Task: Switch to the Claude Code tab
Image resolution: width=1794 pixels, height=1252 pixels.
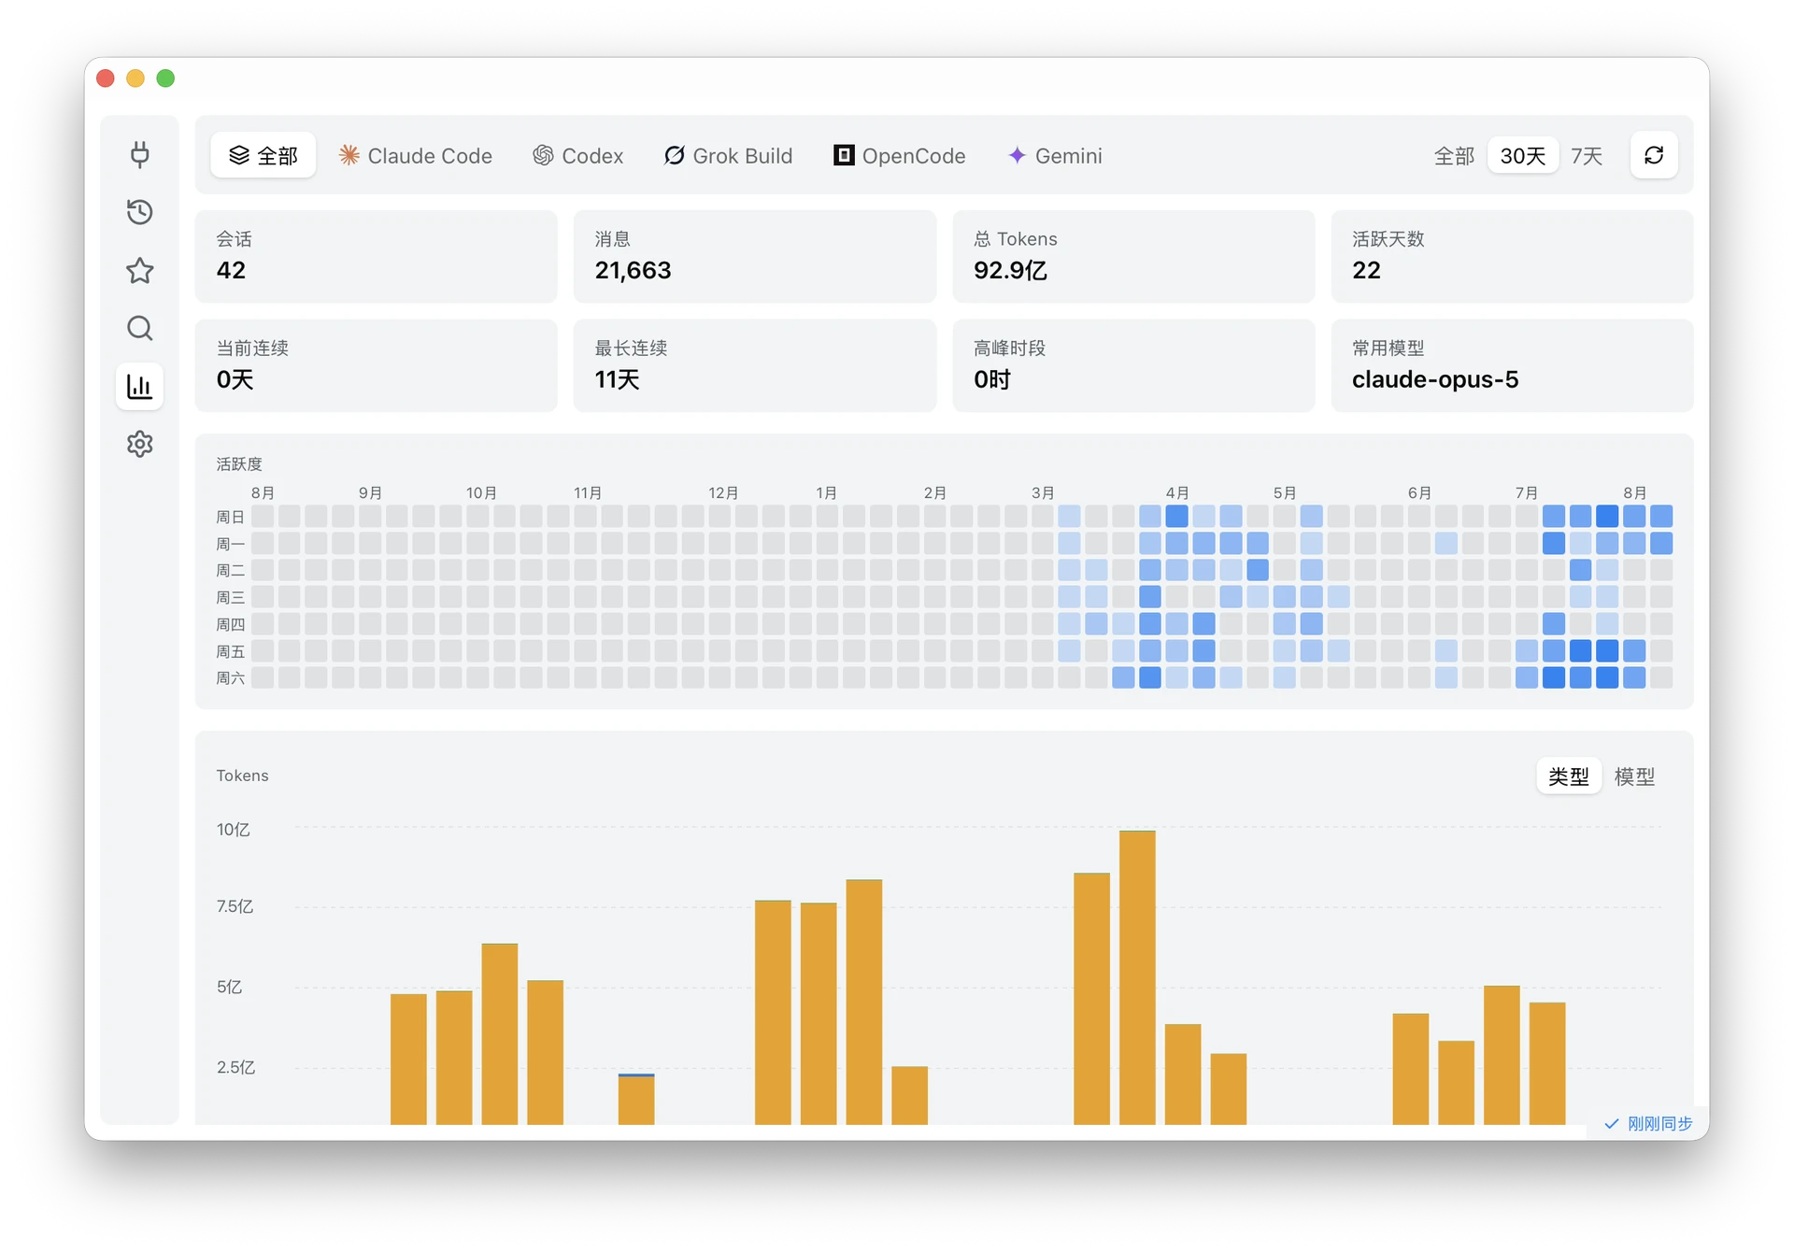Action: tap(416, 155)
